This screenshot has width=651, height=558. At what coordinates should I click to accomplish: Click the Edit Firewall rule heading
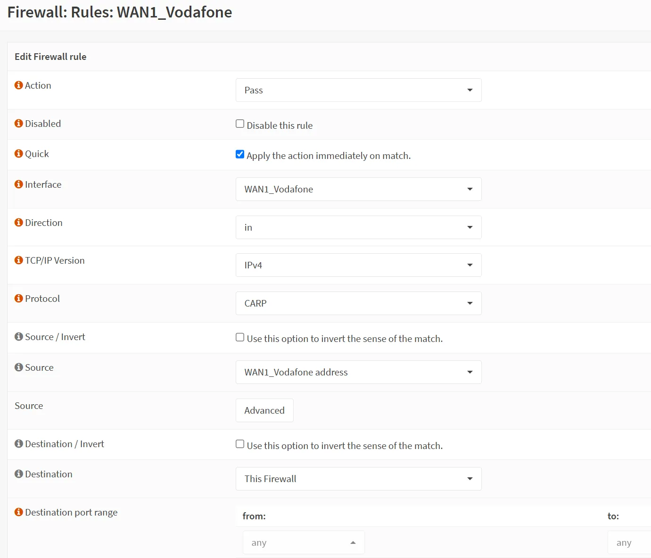(x=50, y=57)
